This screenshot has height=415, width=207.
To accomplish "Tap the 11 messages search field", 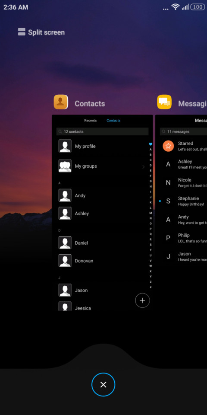I will [183, 131].
